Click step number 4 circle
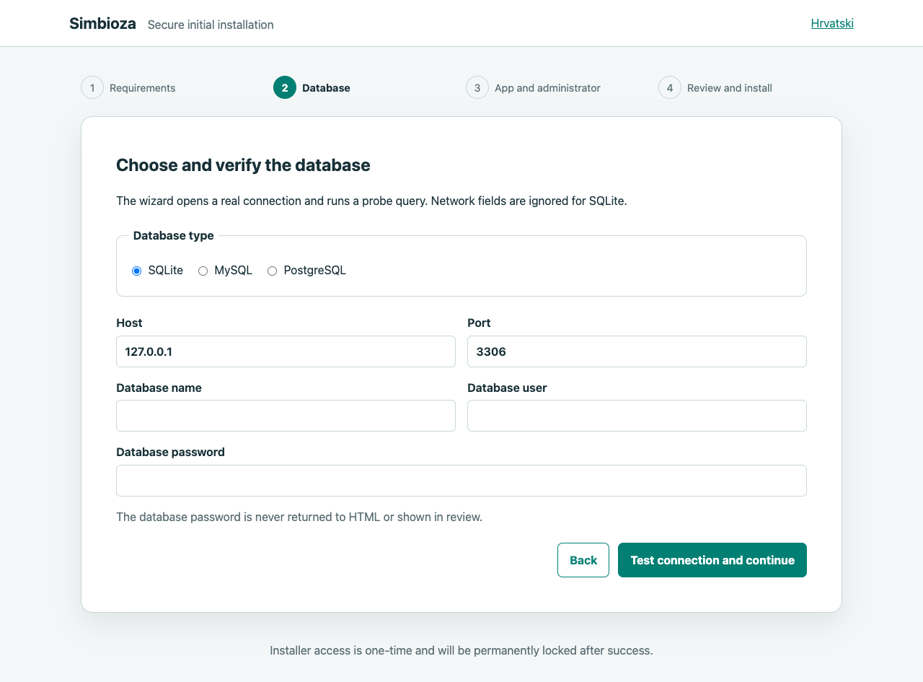Viewport: 923px width, 682px height. pyautogui.click(x=670, y=87)
